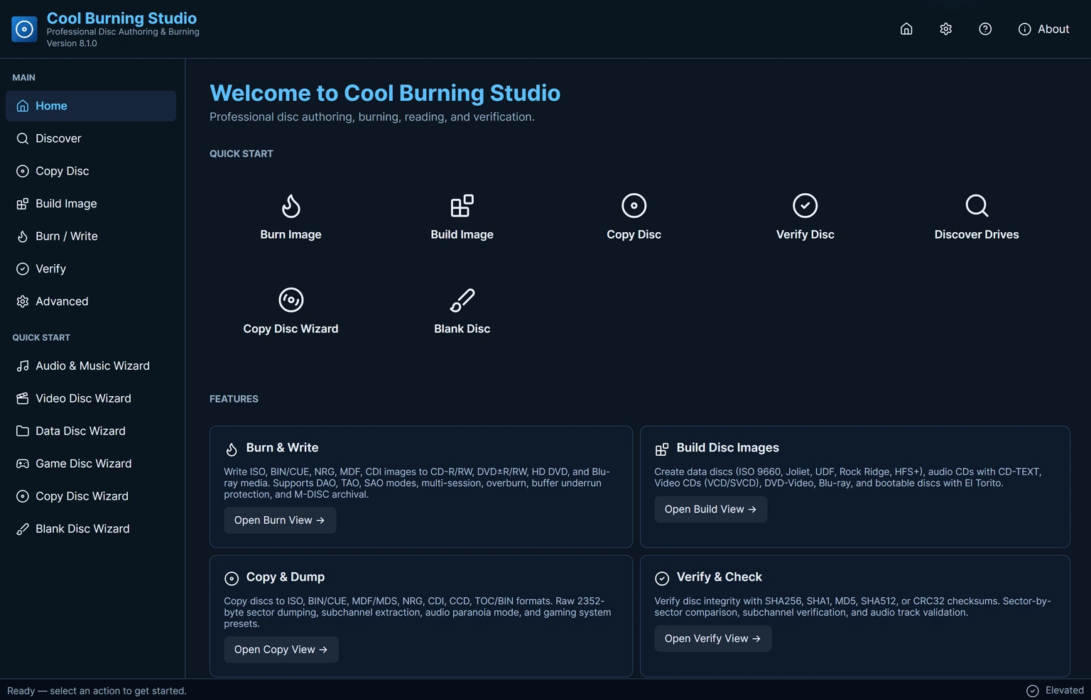The width and height of the screenshot is (1091, 700).
Task: Click the check icon beside Verify & Check
Action: tap(662, 579)
